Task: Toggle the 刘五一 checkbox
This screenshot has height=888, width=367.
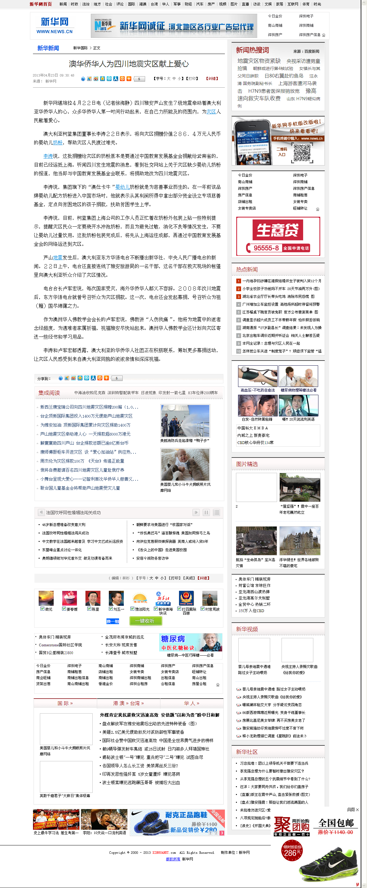Action: [x=111, y=609]
